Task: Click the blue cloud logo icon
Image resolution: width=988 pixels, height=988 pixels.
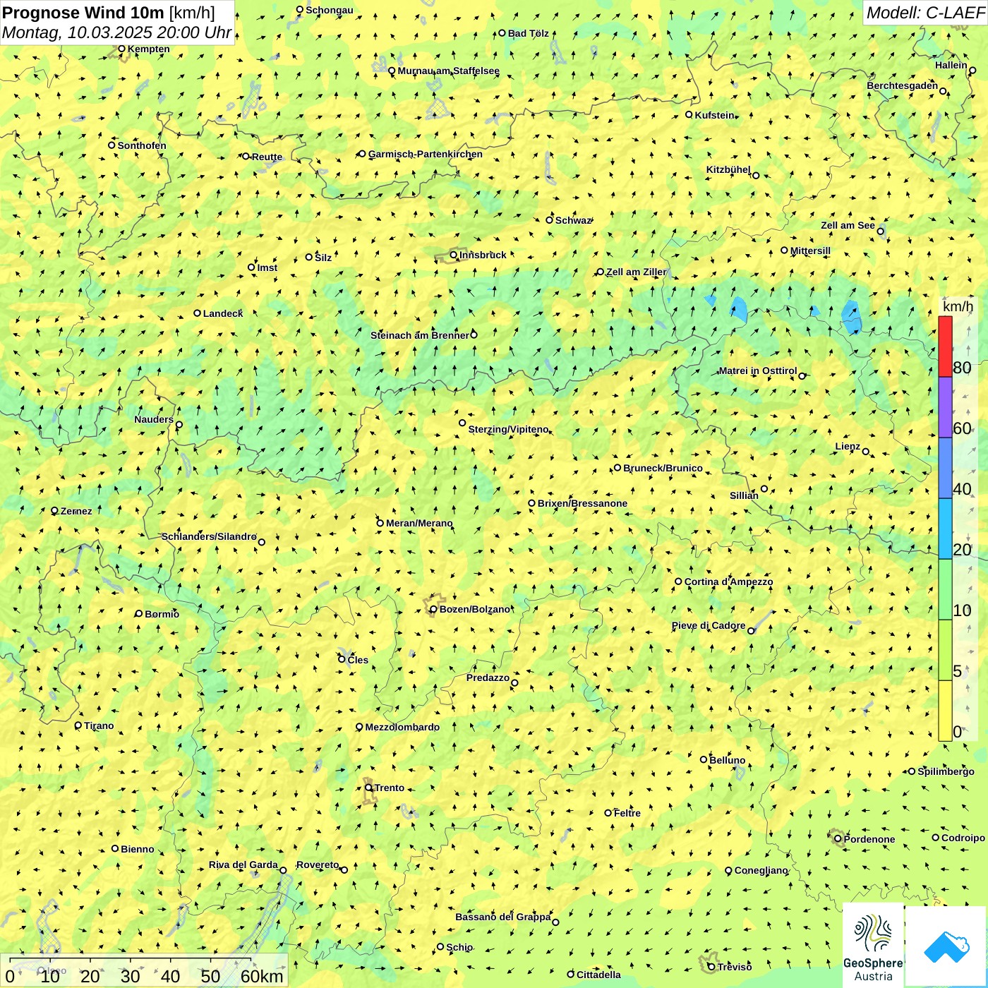Action: click(x=946, y=947)
